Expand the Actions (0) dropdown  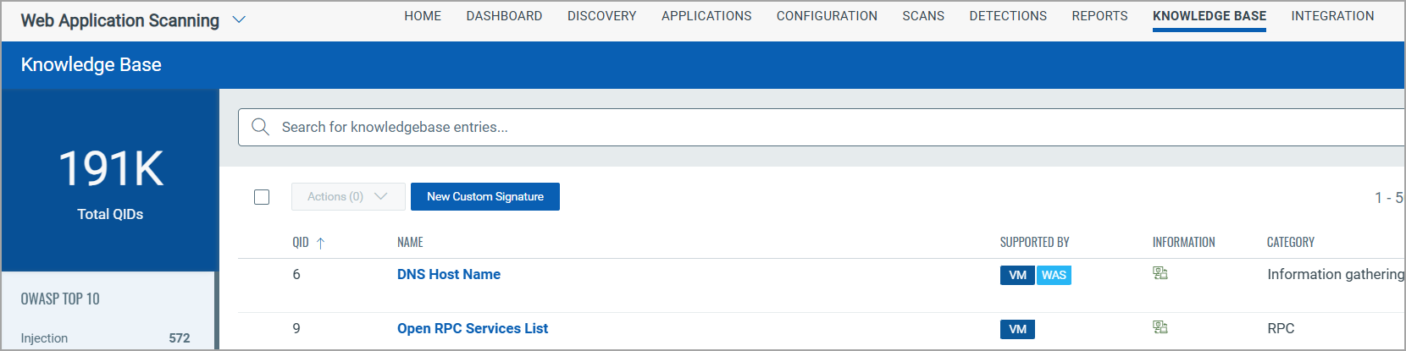(x=348, y=196)
